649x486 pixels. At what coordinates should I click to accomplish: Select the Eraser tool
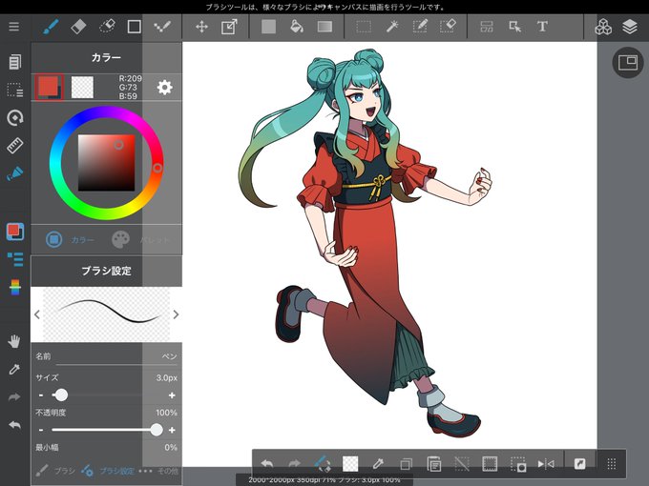tap(78, 27)
